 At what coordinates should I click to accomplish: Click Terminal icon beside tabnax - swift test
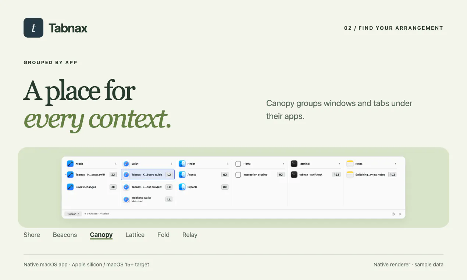[x=294, y=175]
